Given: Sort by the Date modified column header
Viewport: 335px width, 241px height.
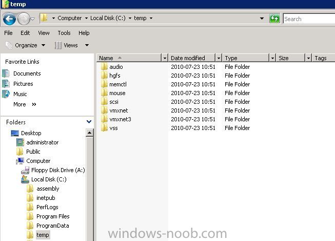Looking at the screenshot, I should pyautogui.click(x=192, y=58).
